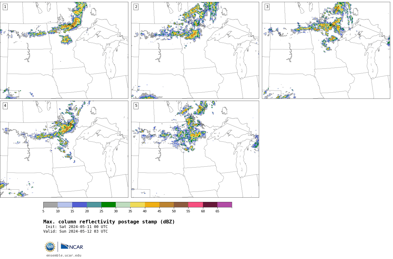Screen dimensions: 393x259
Task: Click the pink 55-60 dBZ swatch
Action: [196, 205]
